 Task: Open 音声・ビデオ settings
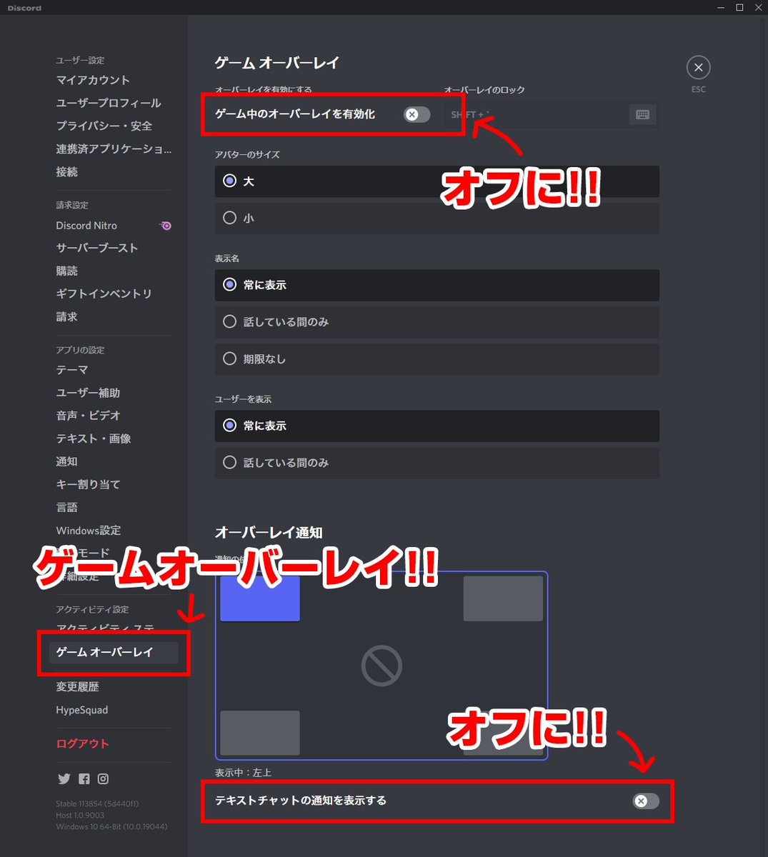89,416
